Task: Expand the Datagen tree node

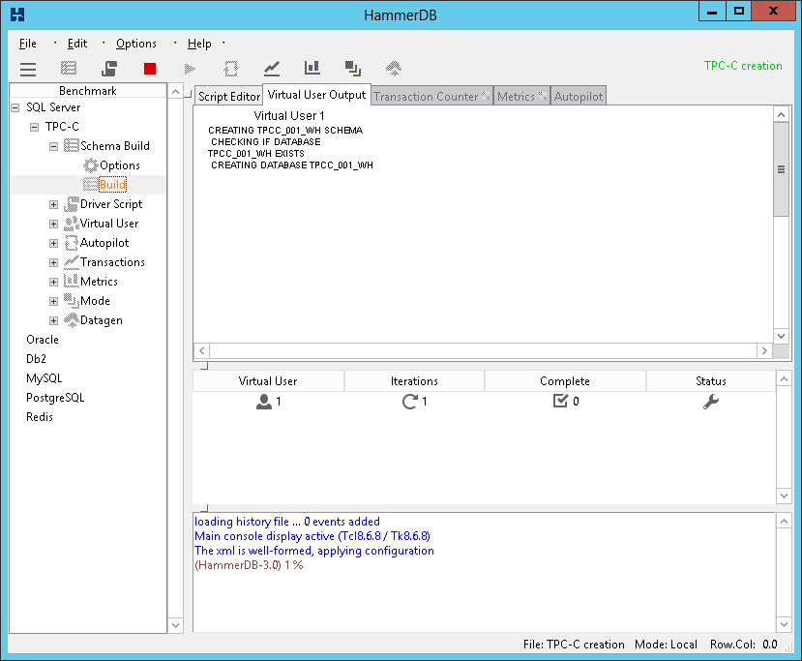Action: coord(54,320)
